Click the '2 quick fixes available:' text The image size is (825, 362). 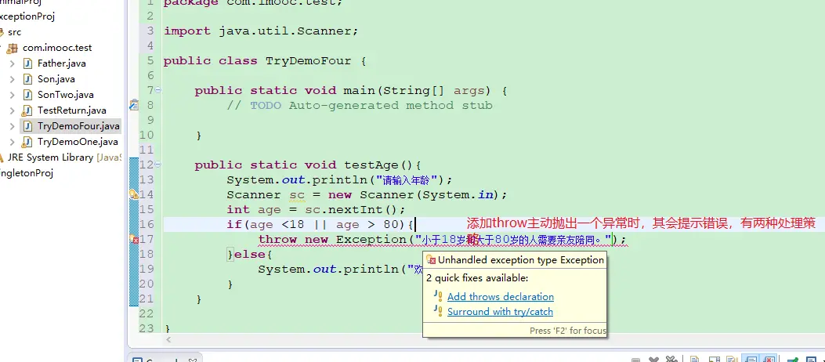pyautogui.click(x=477, y=278)
